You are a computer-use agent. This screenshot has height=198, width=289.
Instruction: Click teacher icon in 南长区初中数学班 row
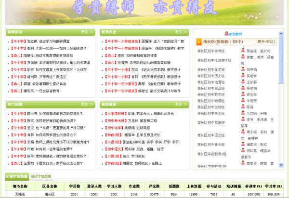243,94
